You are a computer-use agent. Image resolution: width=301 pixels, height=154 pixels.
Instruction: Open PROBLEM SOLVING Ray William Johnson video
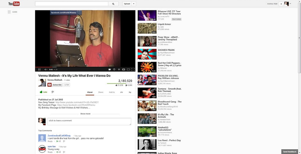pyautogui.click(x=168, y=77)
